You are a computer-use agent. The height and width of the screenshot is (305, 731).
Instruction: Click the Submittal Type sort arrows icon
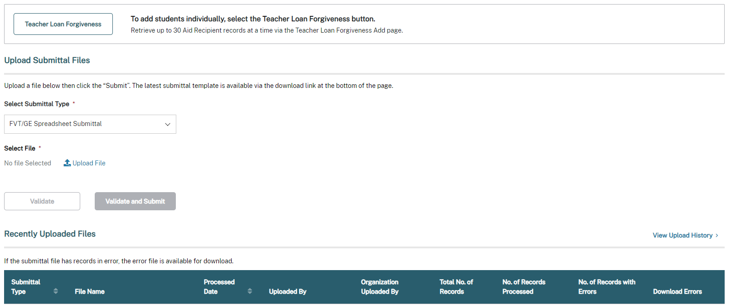click(56, 291)
